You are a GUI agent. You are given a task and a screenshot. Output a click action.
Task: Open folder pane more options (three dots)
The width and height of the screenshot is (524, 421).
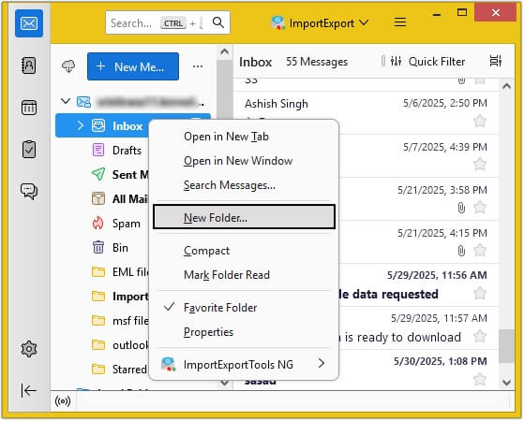198,66
